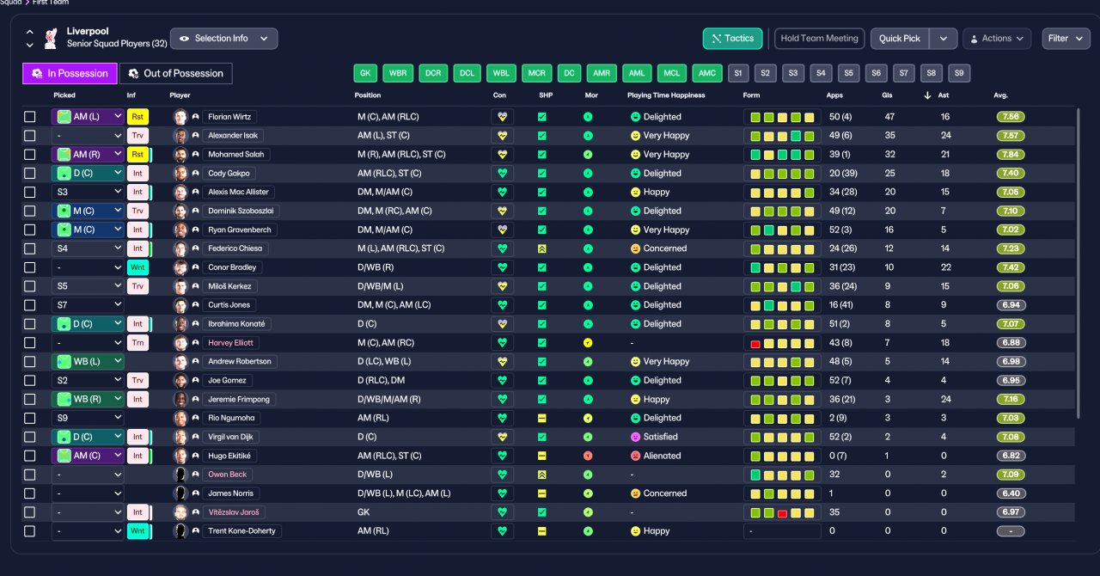Select the WBR position filter

(x=398, y=74)
